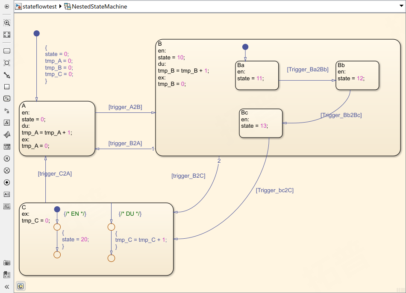Click the NestedStateMachine breadcrumb

tap(95, 6)
